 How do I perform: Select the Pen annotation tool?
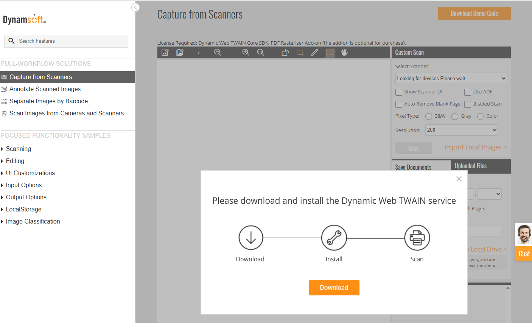[315, 52]
